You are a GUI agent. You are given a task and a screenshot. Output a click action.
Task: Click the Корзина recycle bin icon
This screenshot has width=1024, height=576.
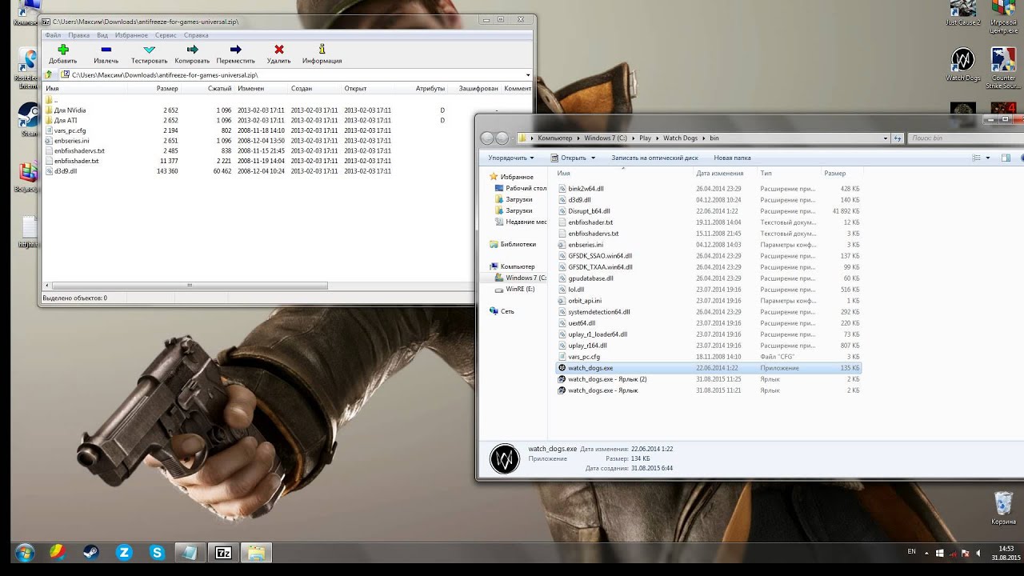pos(1003,507)
